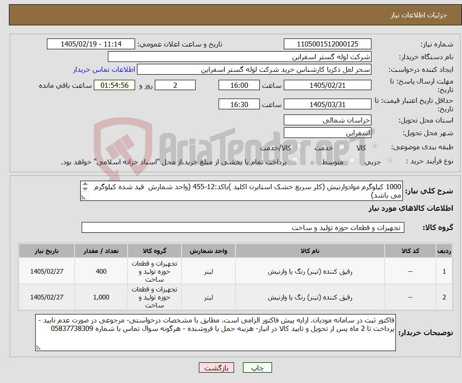Click the remaining time field 01:54:56
The width and height of the screenshot is (462, 383).
[114, 85]
